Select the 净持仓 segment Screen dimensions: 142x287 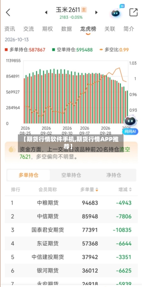114,175
